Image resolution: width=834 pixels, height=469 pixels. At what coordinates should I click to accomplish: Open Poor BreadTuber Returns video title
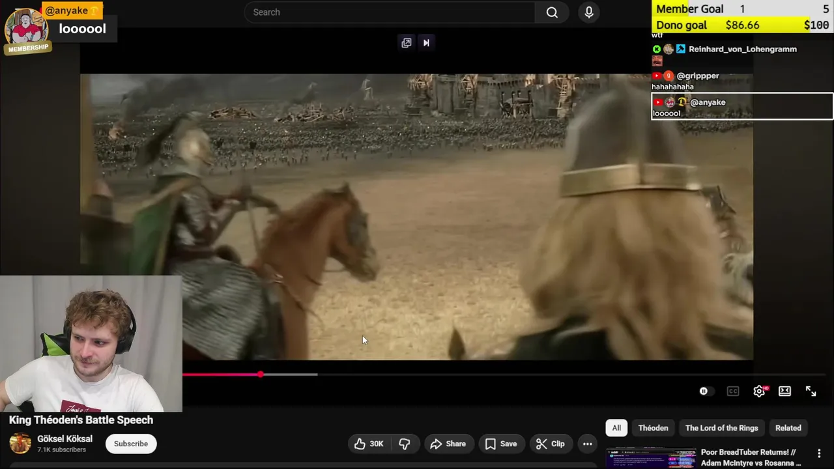[751, 457]
